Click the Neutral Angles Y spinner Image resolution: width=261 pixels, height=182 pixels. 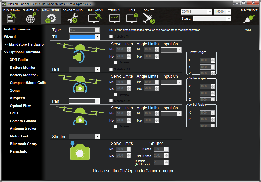point(207,93)
